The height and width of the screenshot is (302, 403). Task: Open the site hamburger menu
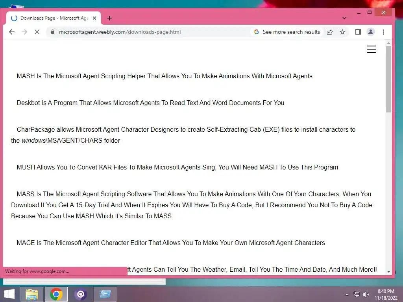372,49
